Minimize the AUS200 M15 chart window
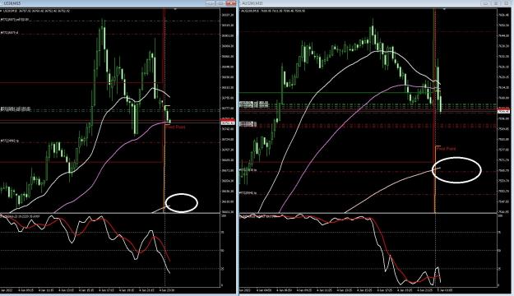 pyautogui.click(x=485, y=3)
